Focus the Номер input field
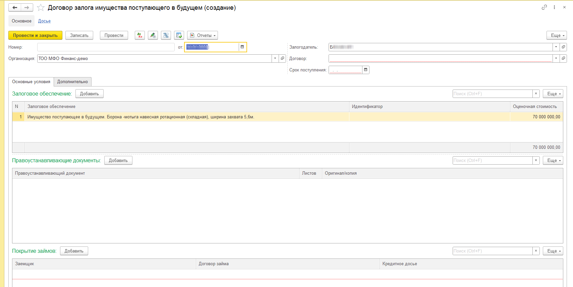Viewport: 573px width, 287px height. click(x=106, y=47)
